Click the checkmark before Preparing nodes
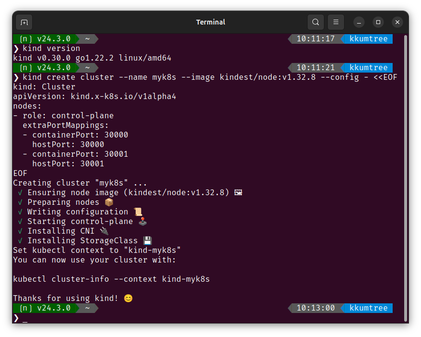Image resolution: width=421 pixels, height=337 pixels. (20, 202)
